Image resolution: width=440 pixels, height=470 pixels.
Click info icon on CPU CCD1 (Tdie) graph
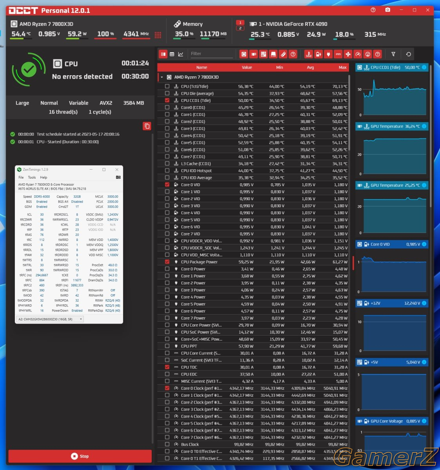[x=424, y=67]
